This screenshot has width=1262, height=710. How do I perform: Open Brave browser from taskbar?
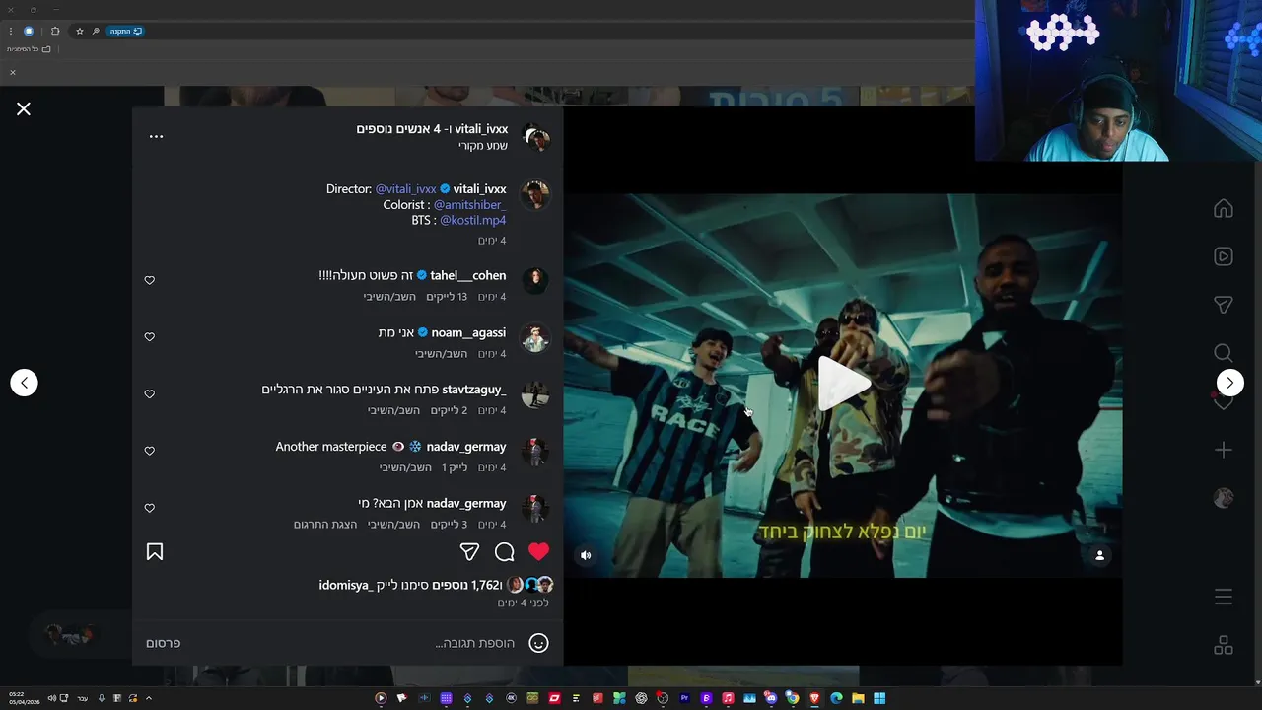point(814,698)
